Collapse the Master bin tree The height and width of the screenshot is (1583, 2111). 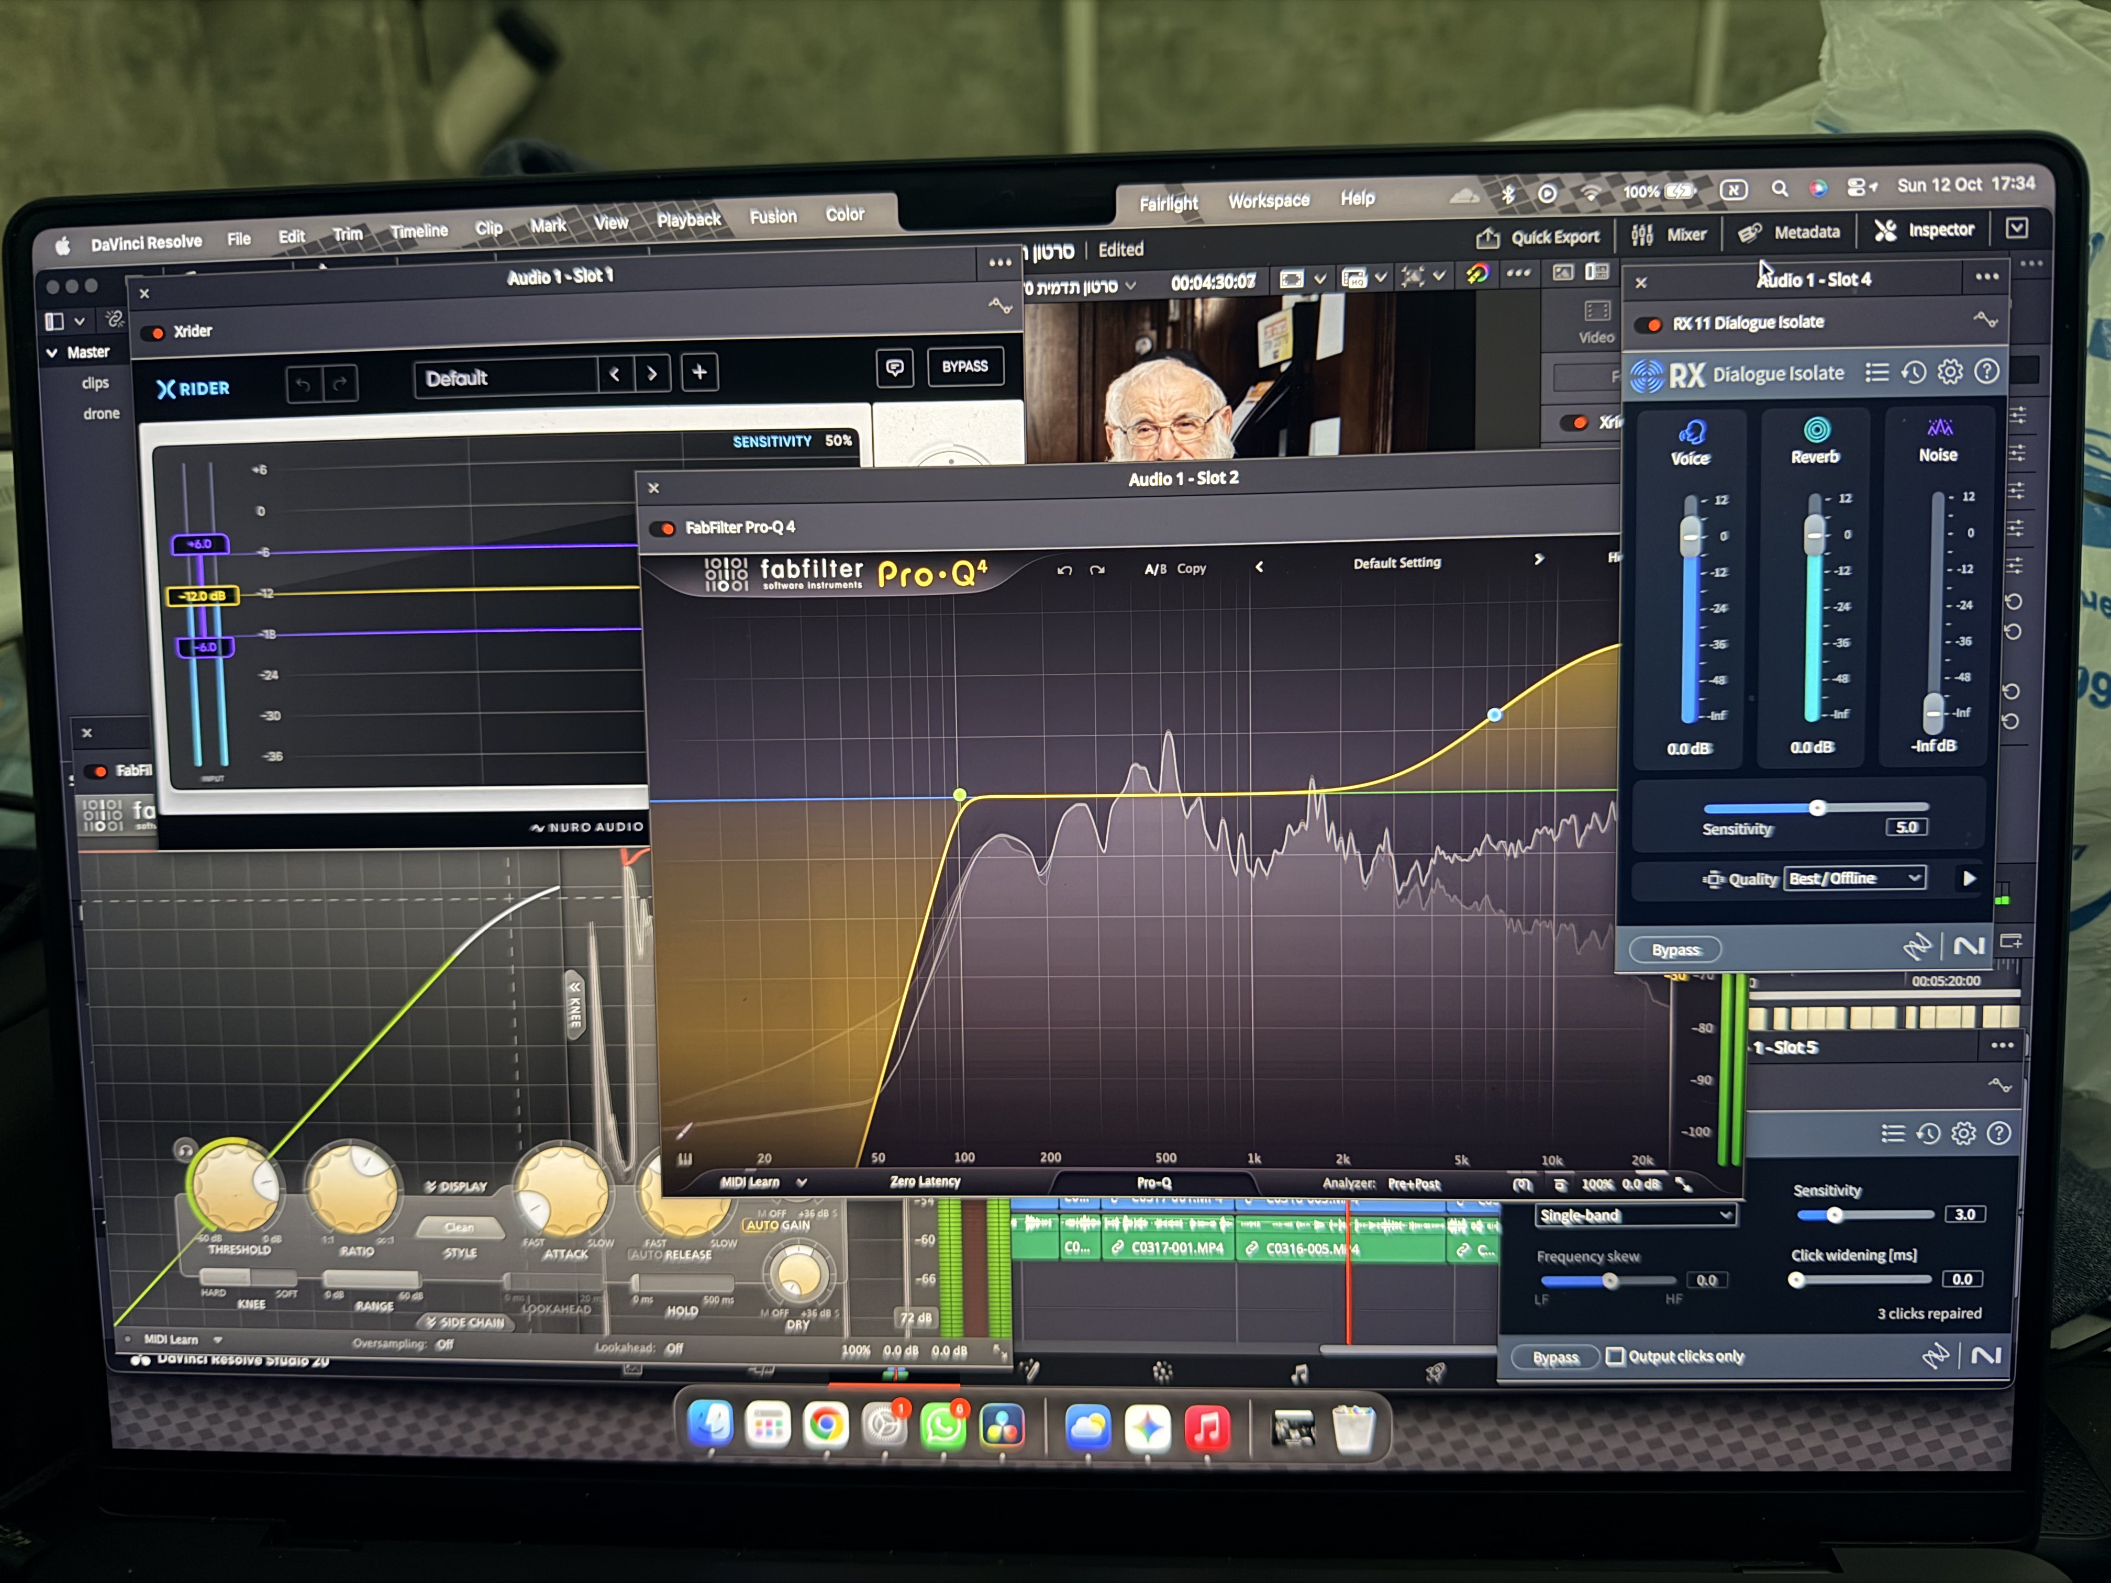tap(52, 352)
